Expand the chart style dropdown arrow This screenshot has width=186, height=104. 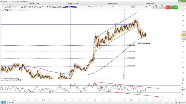tap(135, 7)
